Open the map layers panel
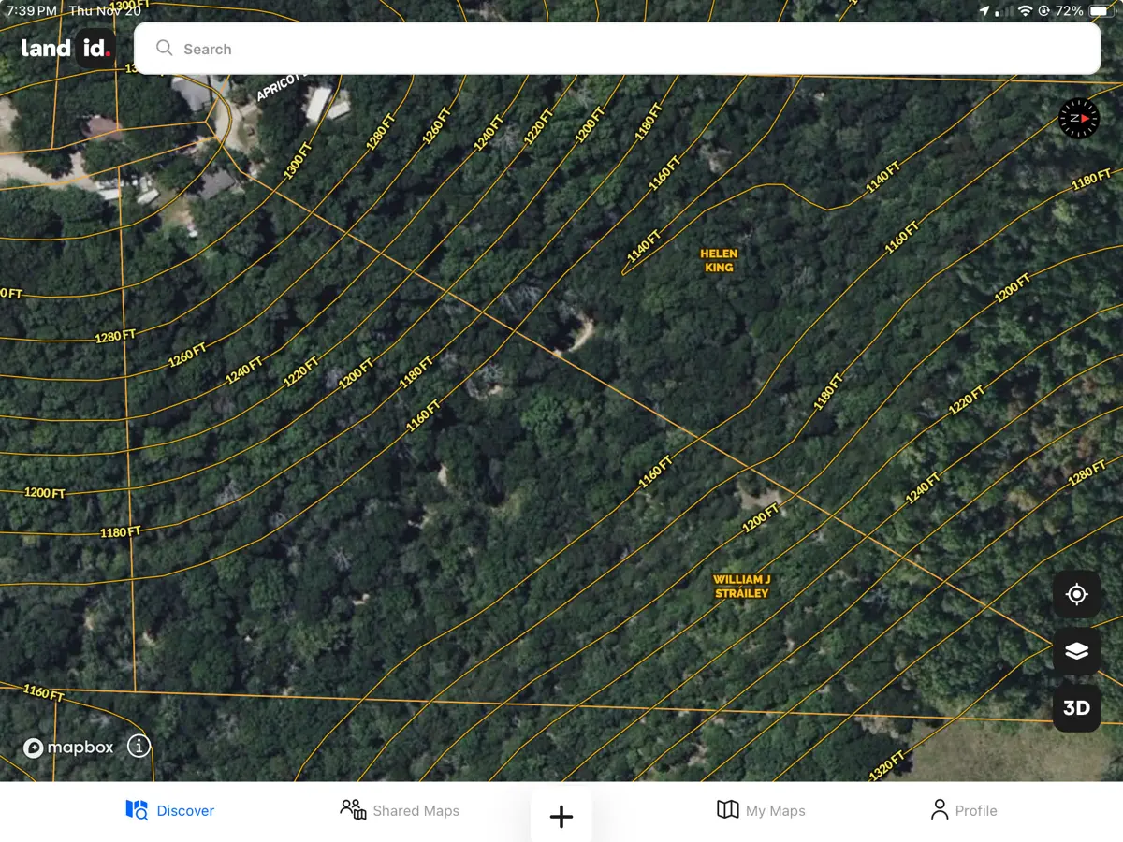 pyautogui.click(x=1076, y=652)
